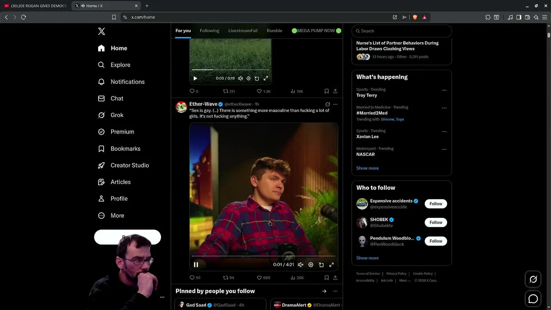This screenshot has height=310, width=551.
Task: Bookmark the grass video post
Action: pyautogui.click(x=326, y=91)
